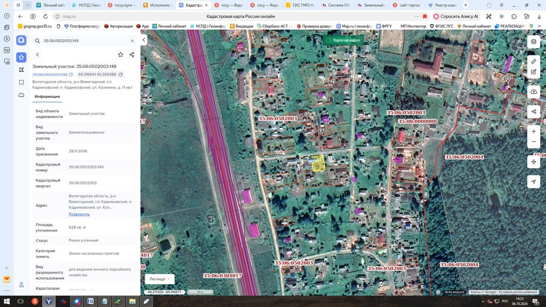This screenshot has width=546, height=307.
Task: Select the ruler measure tool
Action: (534, 61)
